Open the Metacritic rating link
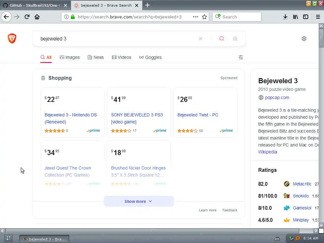Screen dimensions: 324x243 coord(302,184)
